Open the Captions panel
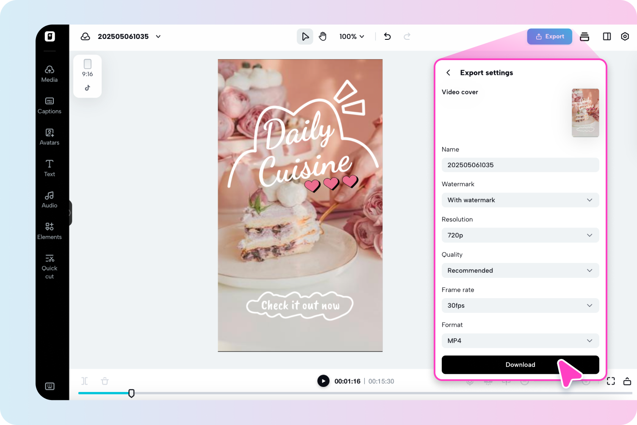637x425 pixels. point(50,106)
